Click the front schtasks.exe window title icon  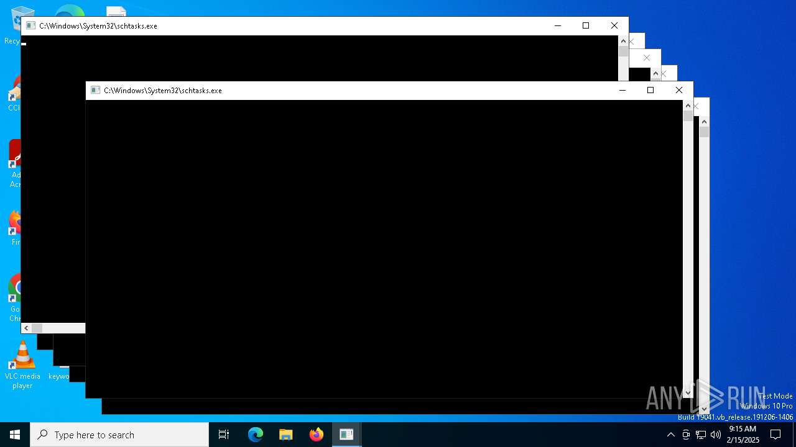(95, 90)
